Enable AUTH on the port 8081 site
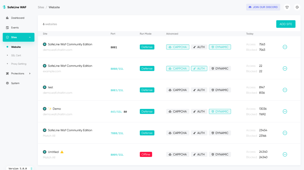 199,47
